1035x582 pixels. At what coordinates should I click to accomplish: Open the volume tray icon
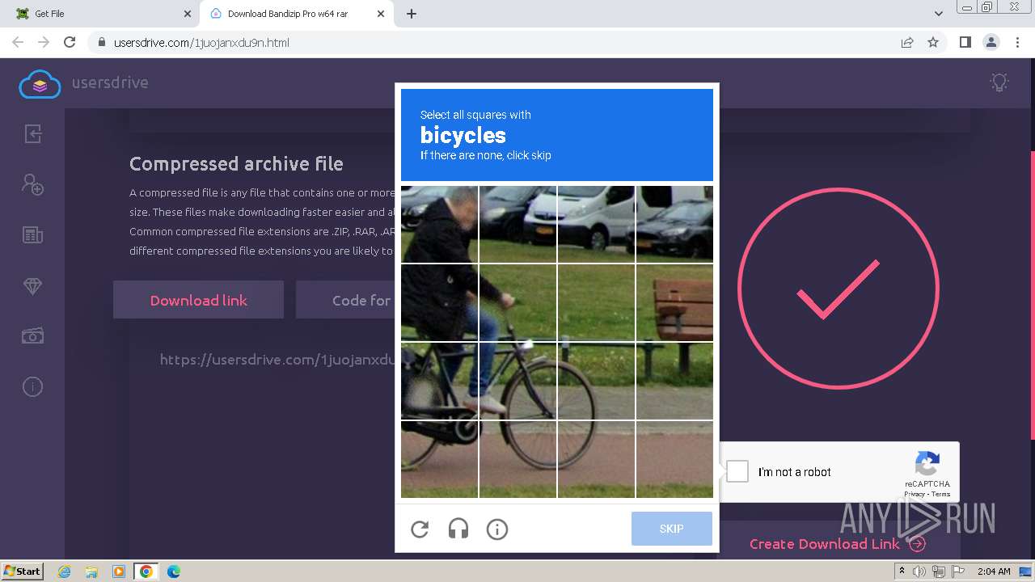[x=920, y=571]
